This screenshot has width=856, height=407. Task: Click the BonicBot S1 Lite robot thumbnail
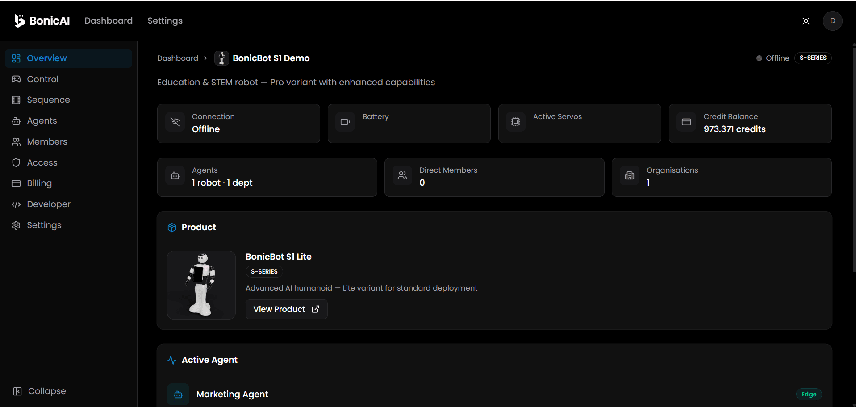click(201, 285)
